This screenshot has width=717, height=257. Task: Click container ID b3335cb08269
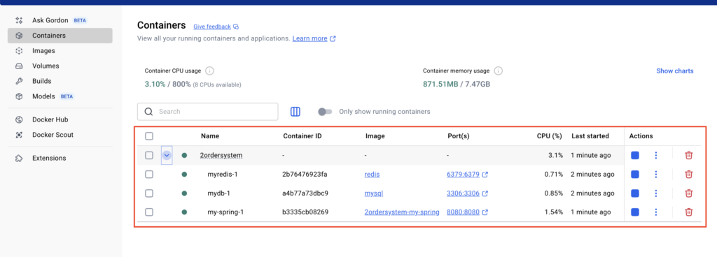pos(305,212)
